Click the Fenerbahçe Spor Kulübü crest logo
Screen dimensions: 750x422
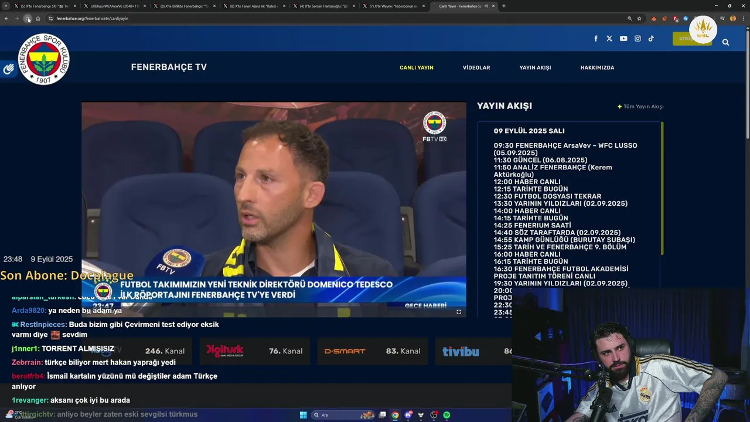click(44, 59)
